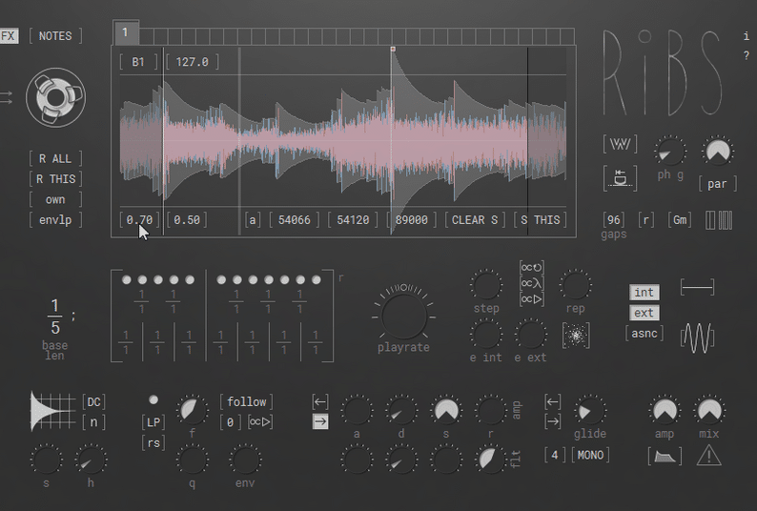The height and width of the screenshot is (511, 757).
Task: Click the rs button
Action: point(153,443)
